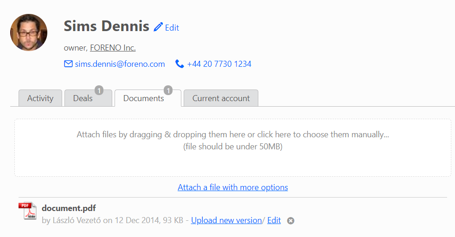Open the Deals tab
This screenshot has height=237, width=455.
pos(88,98)
